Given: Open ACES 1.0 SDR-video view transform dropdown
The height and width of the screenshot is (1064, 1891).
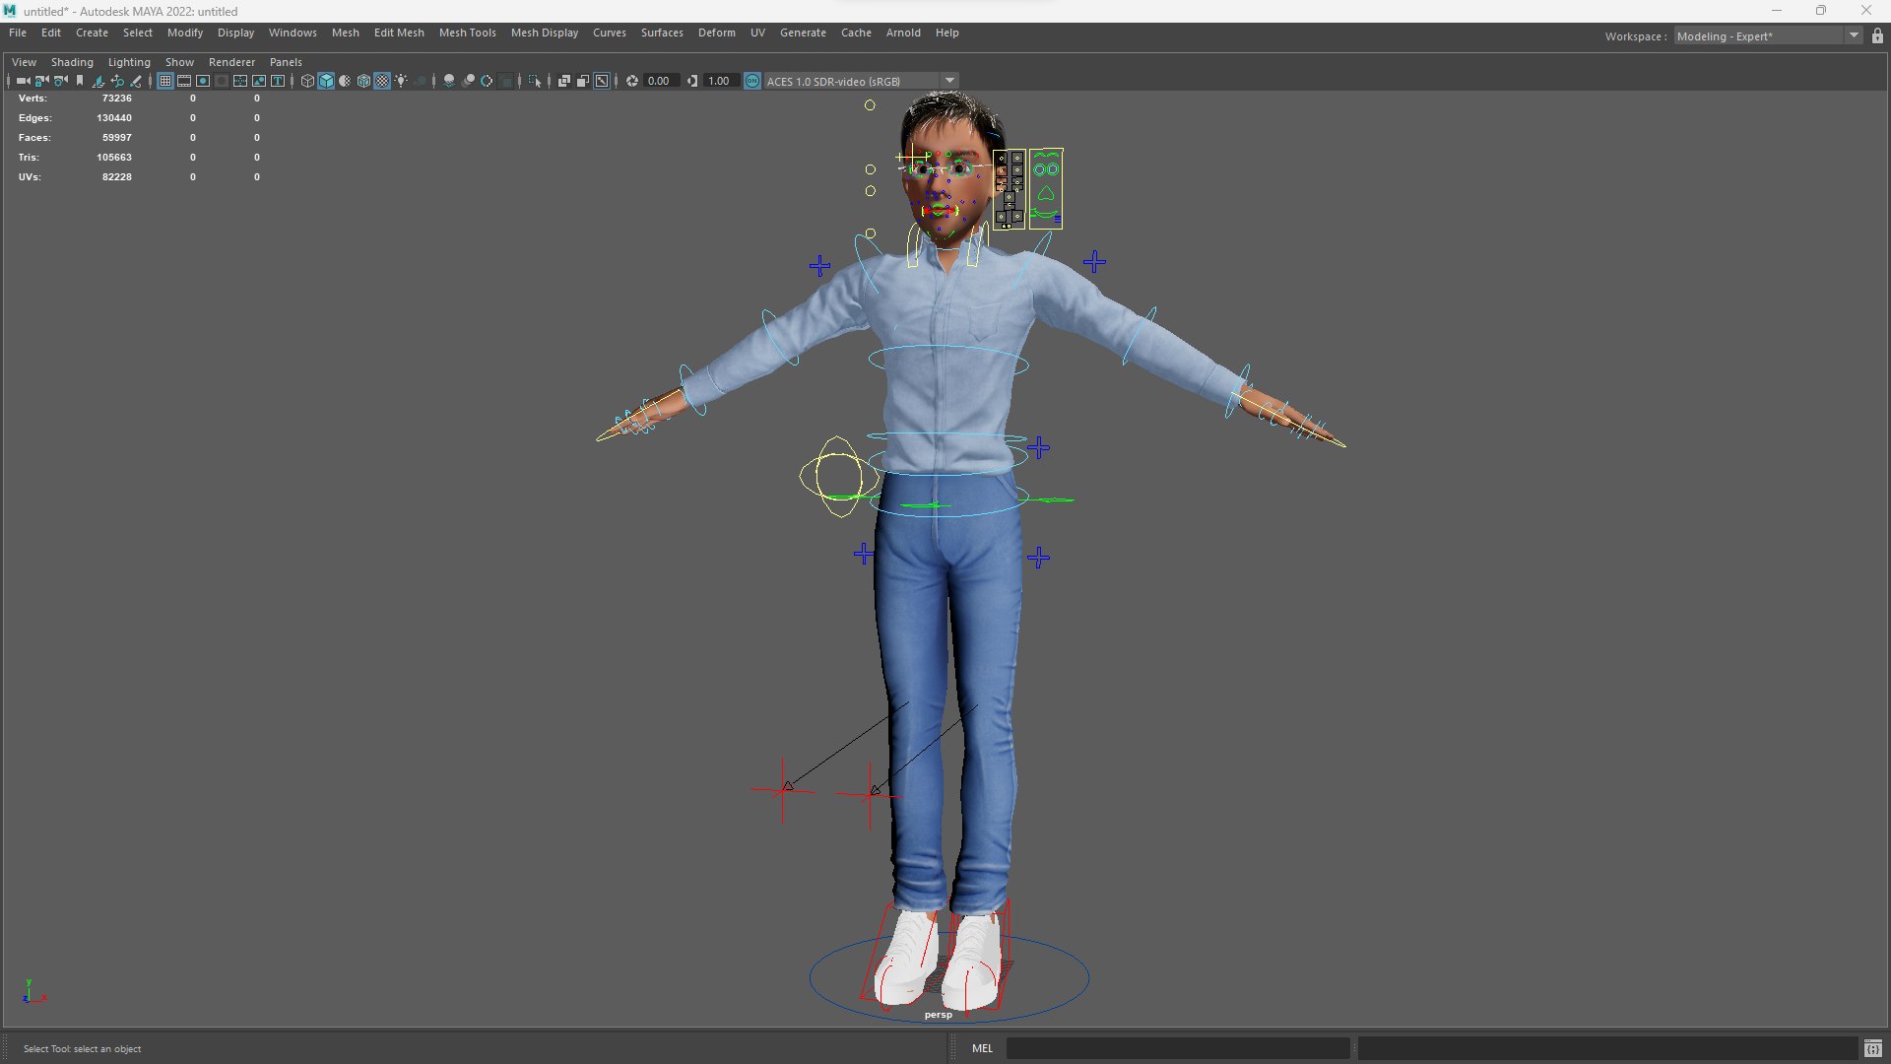Looking at the screenshot, I should [862, 81].
